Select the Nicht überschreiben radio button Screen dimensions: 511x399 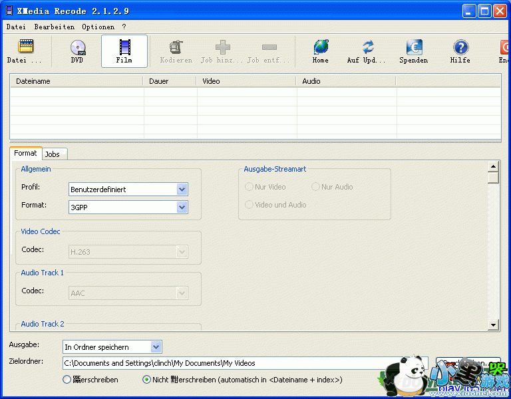[x=147, y=380]
